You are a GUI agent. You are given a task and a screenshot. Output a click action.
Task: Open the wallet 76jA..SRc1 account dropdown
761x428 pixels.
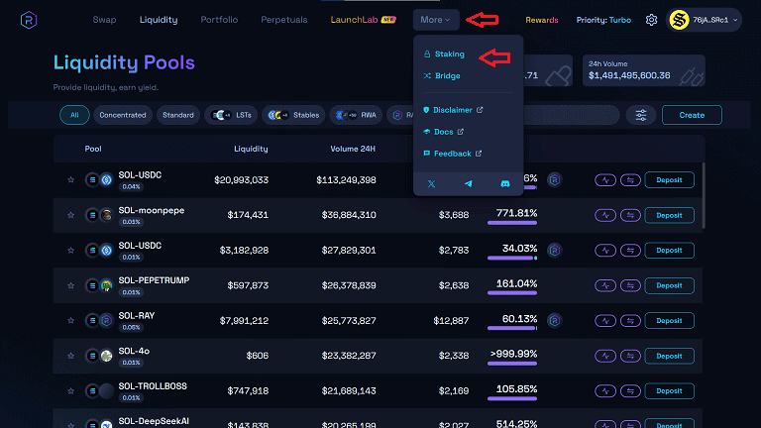(704, 20)
